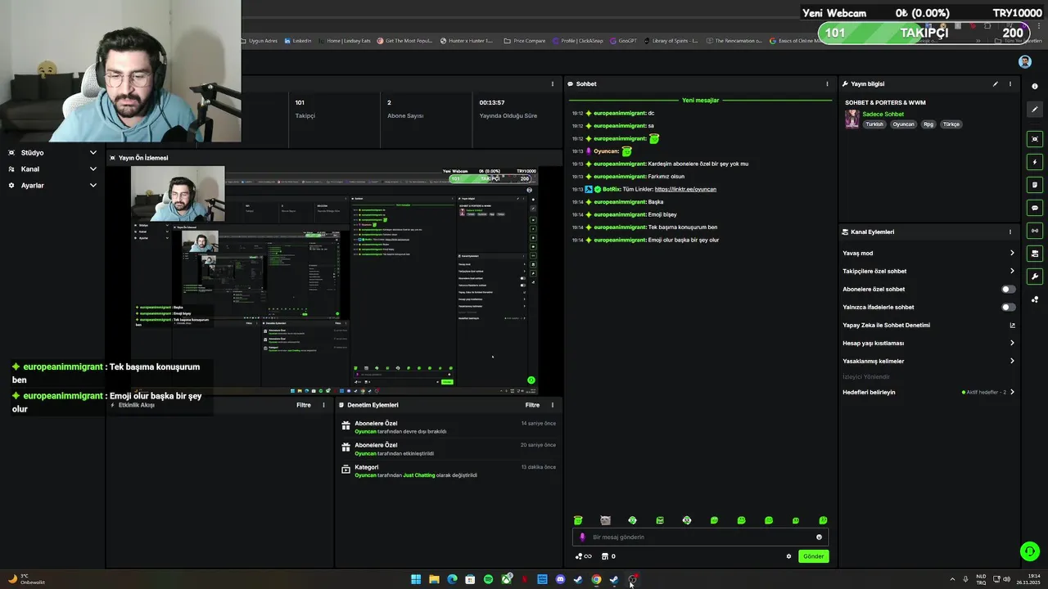Image resolution: width=1048 pixels, height=589 pixels.
Task: Open the linktr.ee/oyuncan link in chat
Action: [685, 189]
